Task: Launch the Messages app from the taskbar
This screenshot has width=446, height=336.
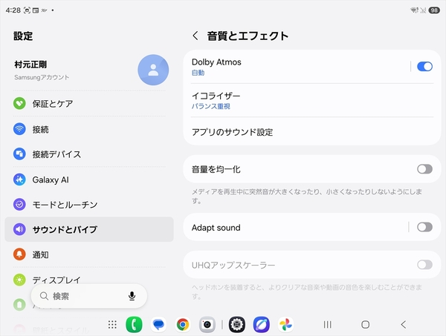Action: coord(158,324)
